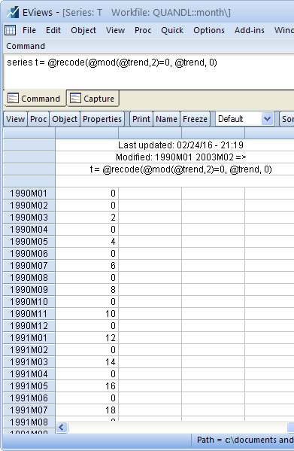The height and width of the screenshot is (451, 294).
Task: Open the Quick menu
Action: coord(172,30)
